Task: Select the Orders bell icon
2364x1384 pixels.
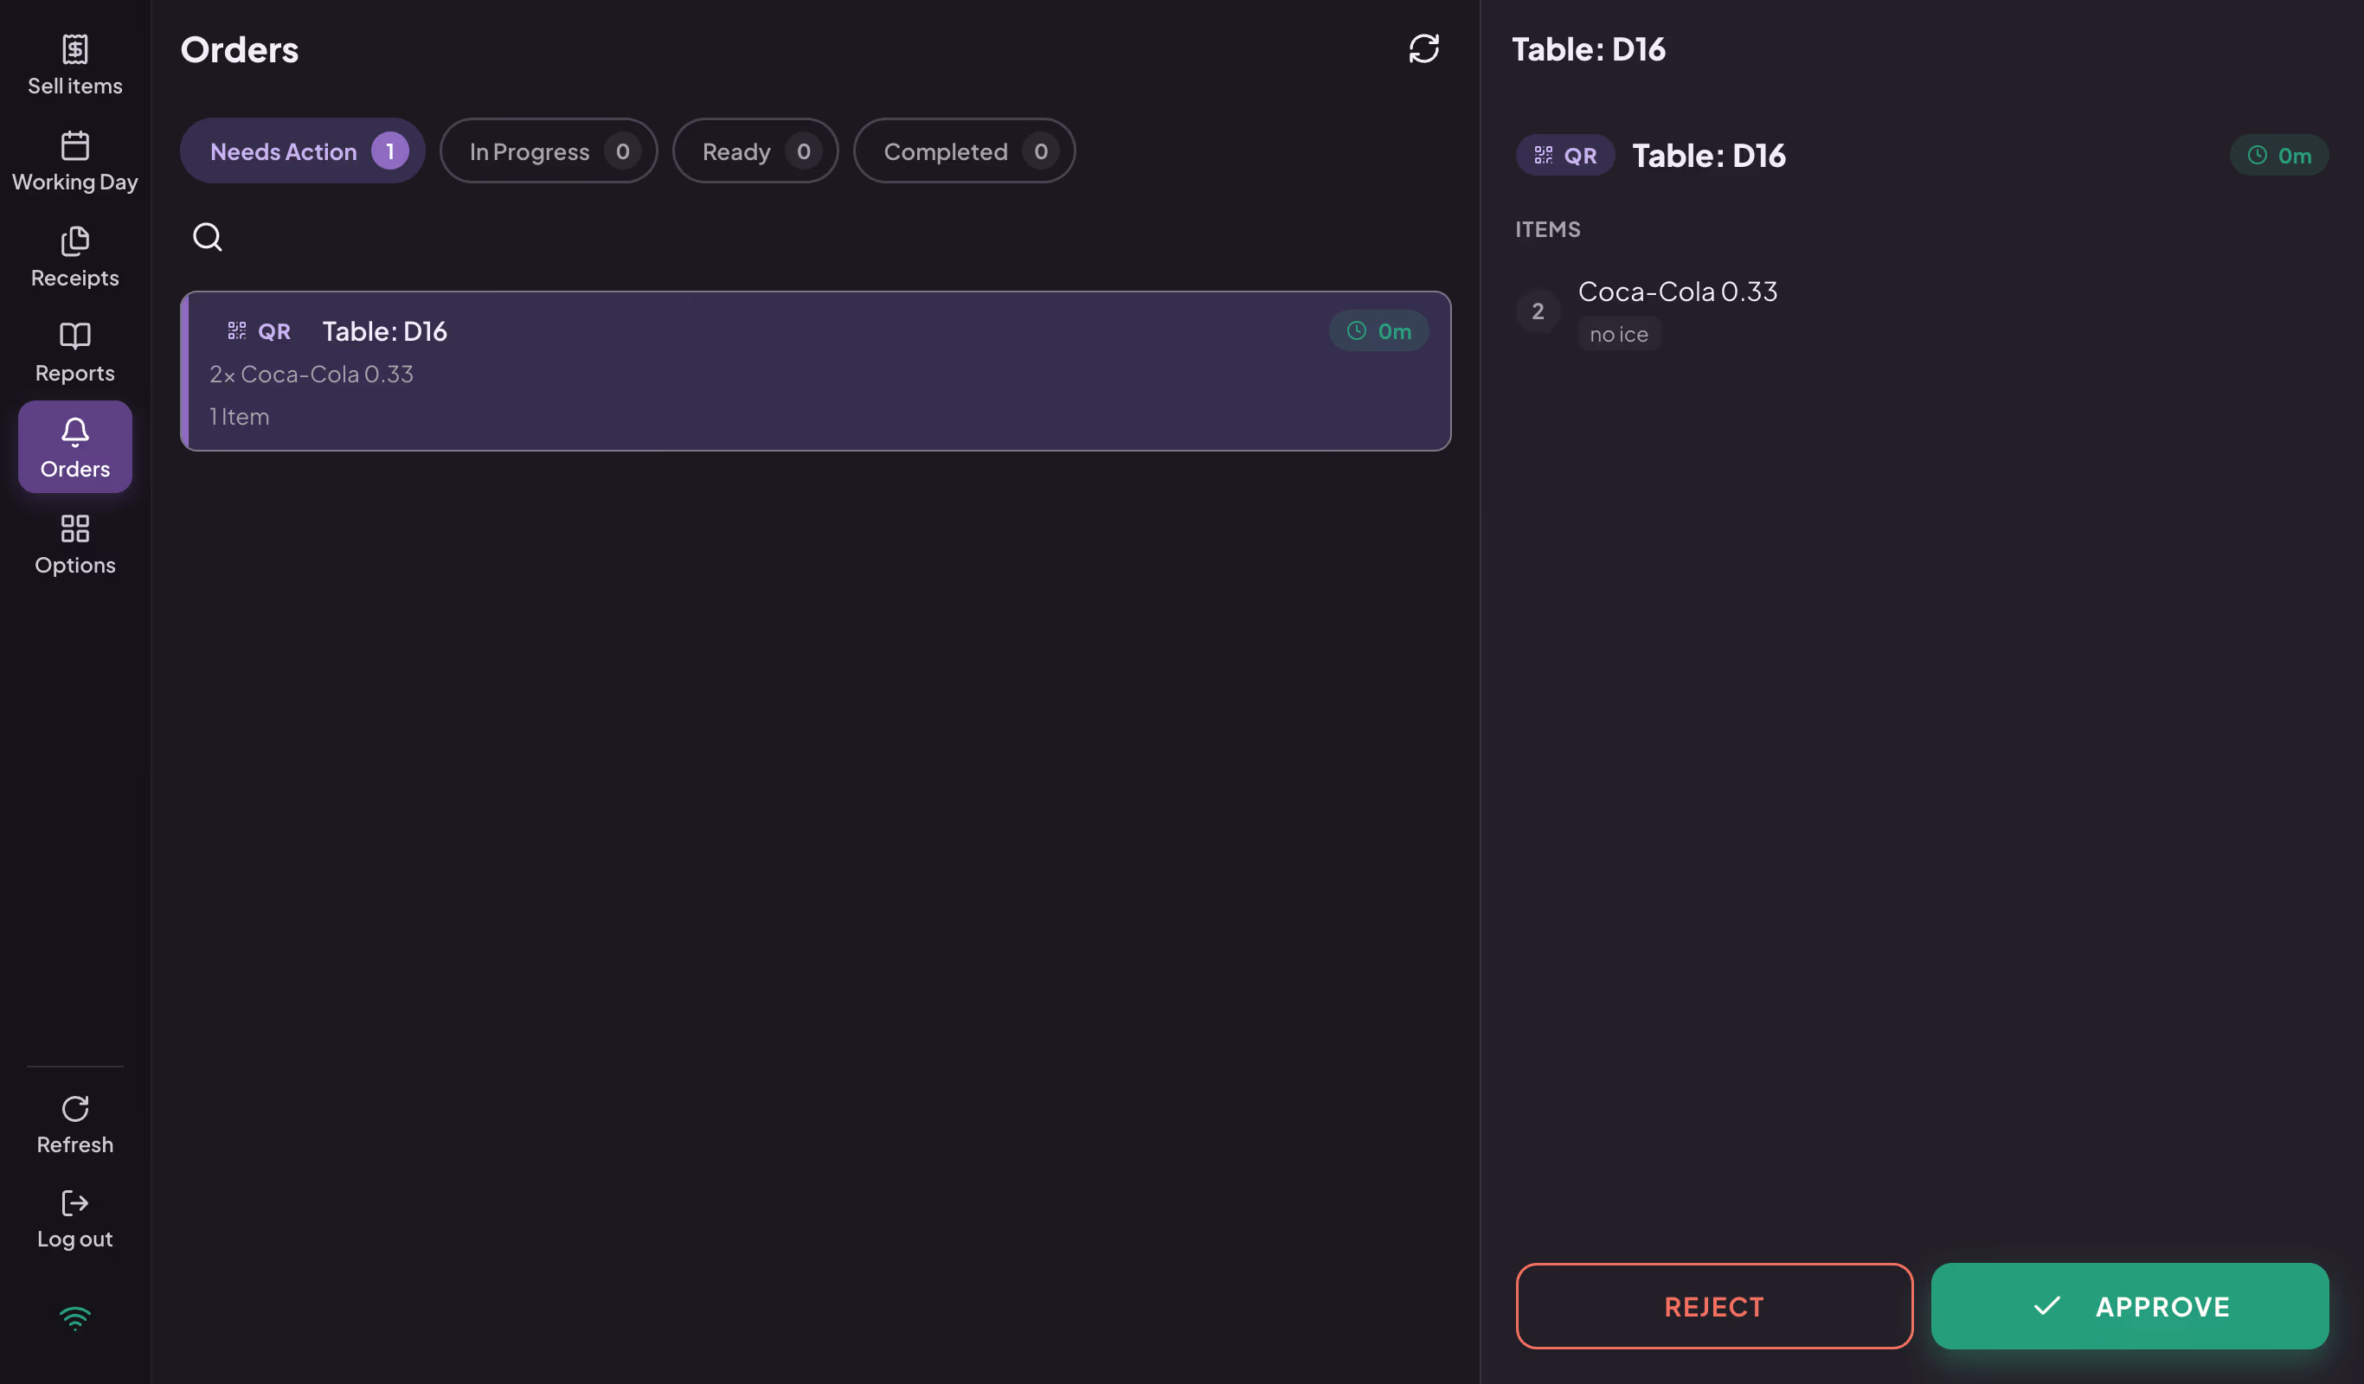Action: pos(75,432)
